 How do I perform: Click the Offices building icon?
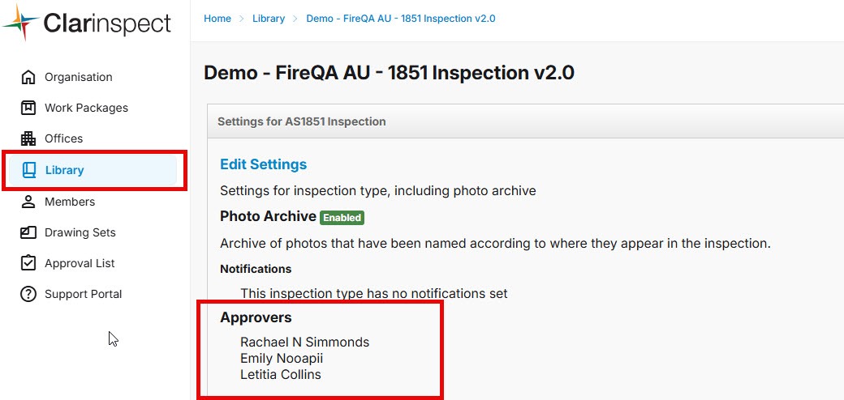click(28, 139)
